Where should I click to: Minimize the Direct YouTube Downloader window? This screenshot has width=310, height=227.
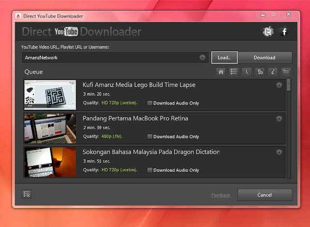coord(263,15)
